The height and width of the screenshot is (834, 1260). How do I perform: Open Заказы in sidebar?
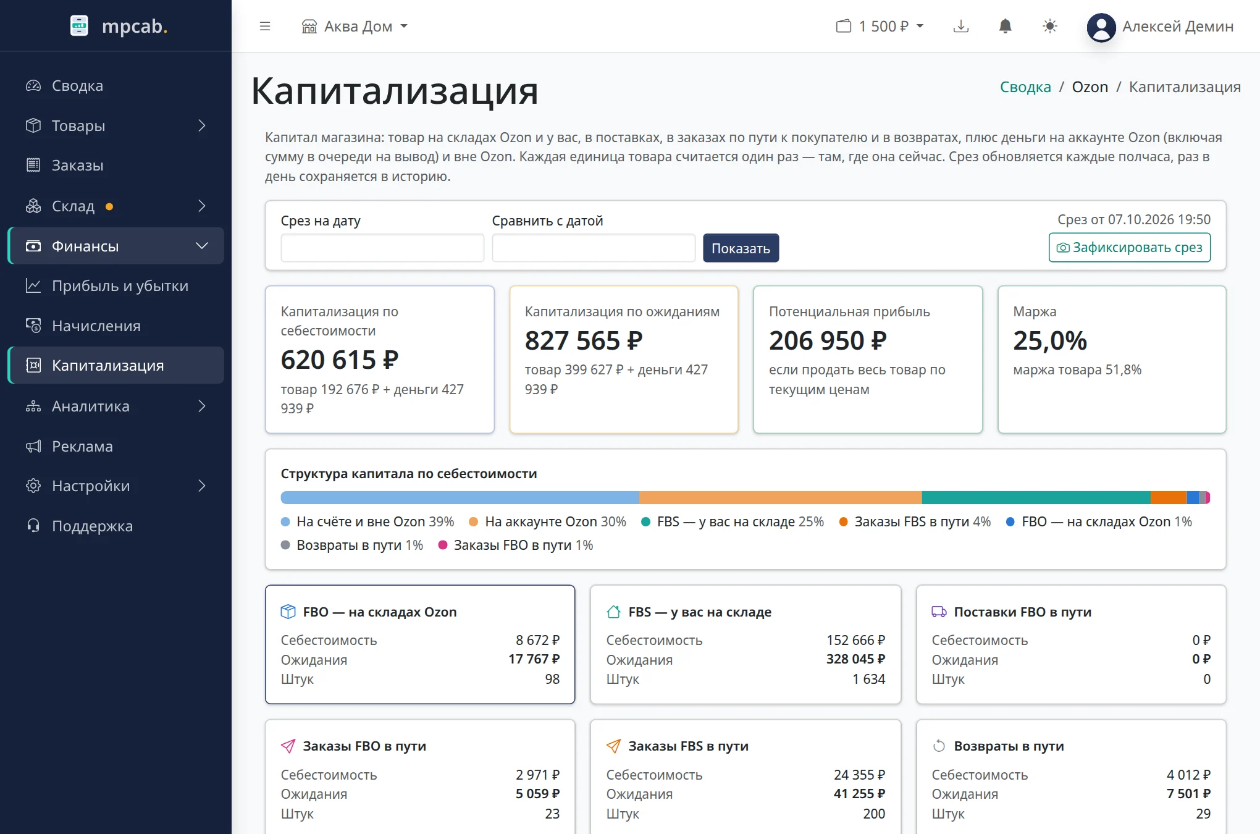click(x=115, y=165)
